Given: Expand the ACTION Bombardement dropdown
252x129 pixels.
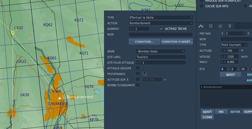Looking at the screenshot, I should coord(161,23).
